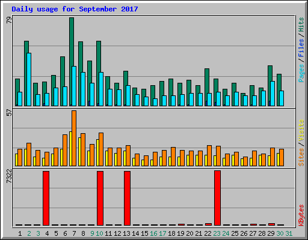Click green day label "10"
The image size is (308, 240).
tap(99, 233)
